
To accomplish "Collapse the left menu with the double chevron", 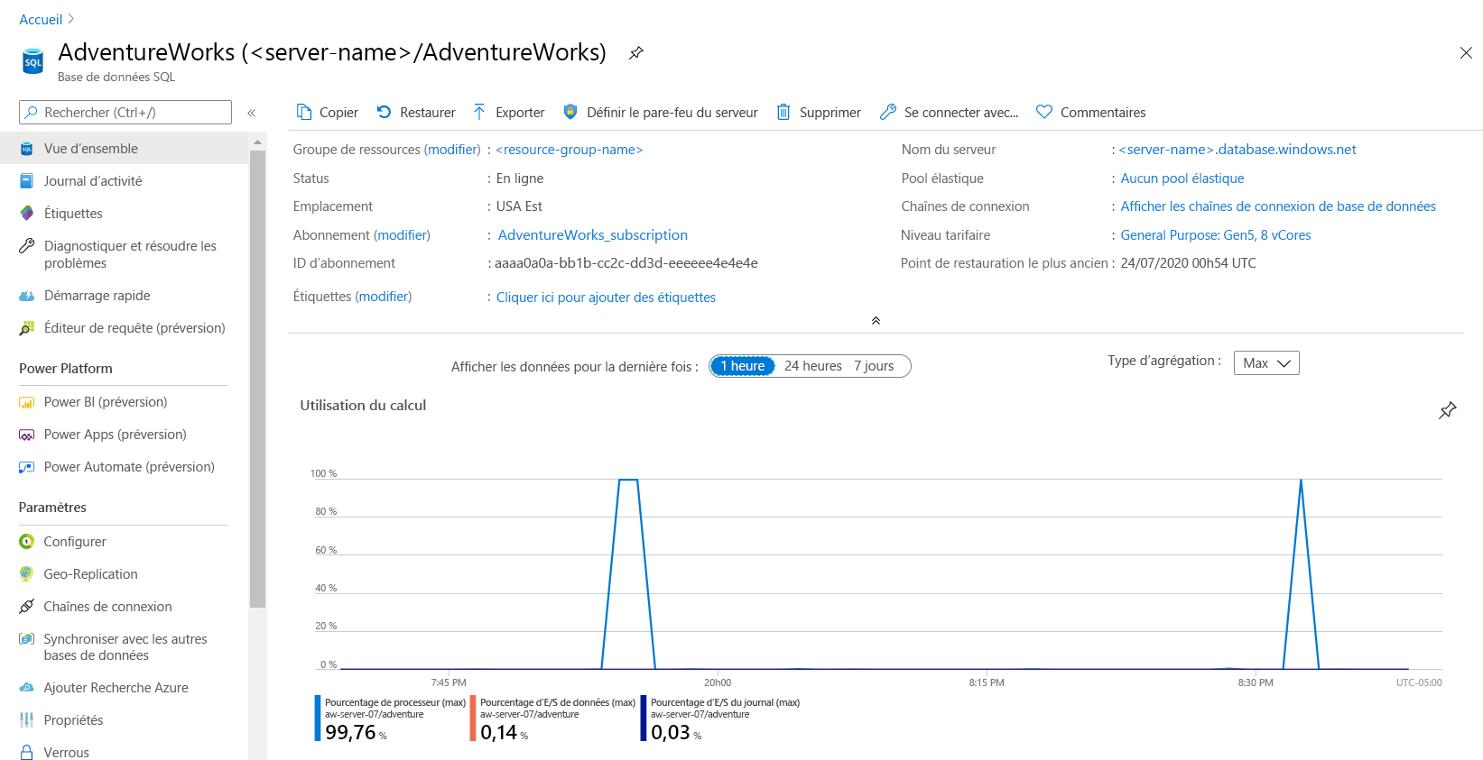I will pyautogui.click(x=252, y=113).
